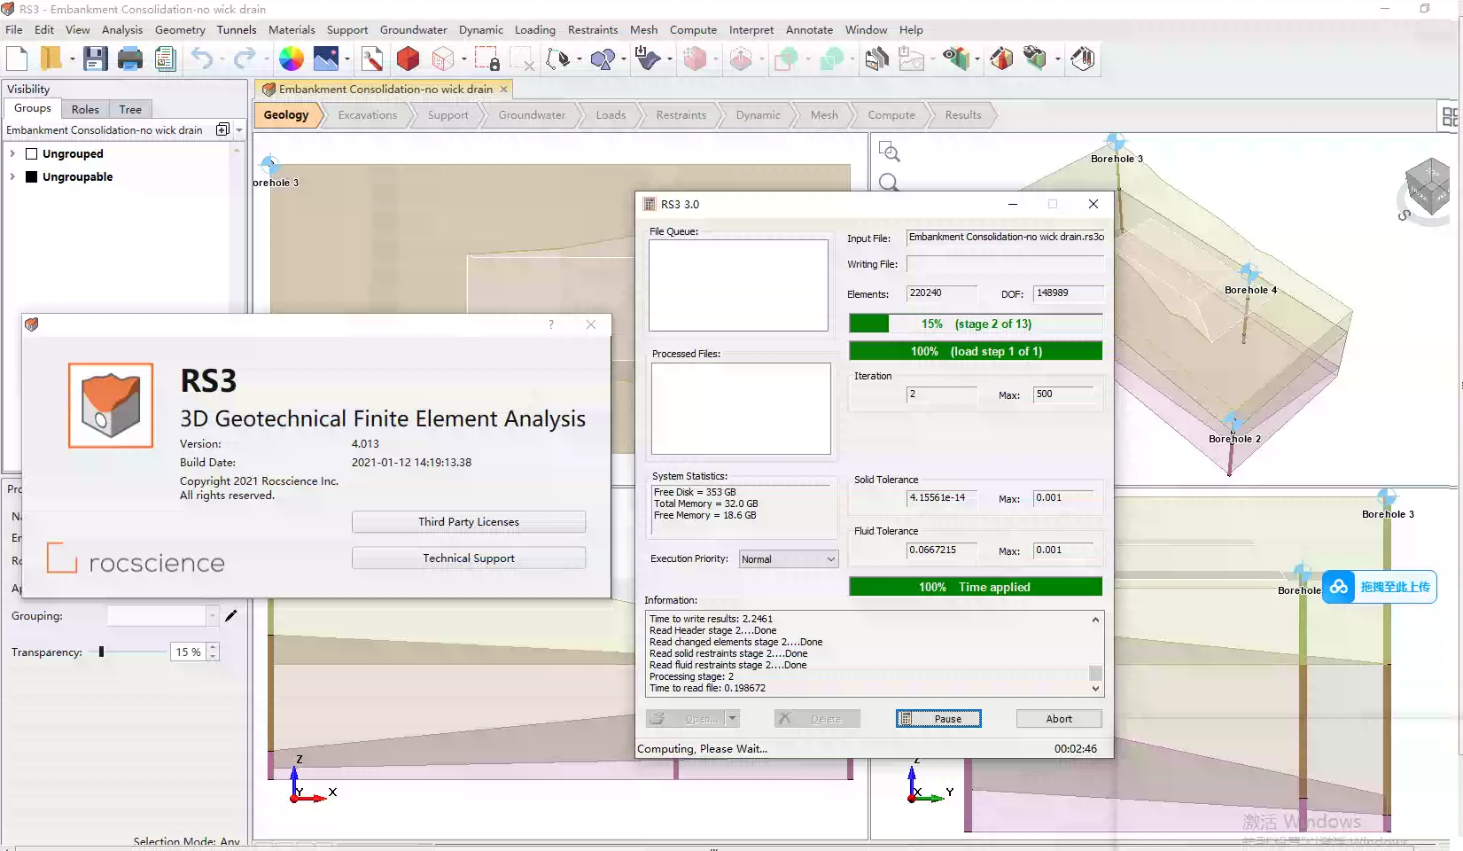Click the green block with chain icon
This screenshot has width=1463, height=851.
tap(1035, 59)
